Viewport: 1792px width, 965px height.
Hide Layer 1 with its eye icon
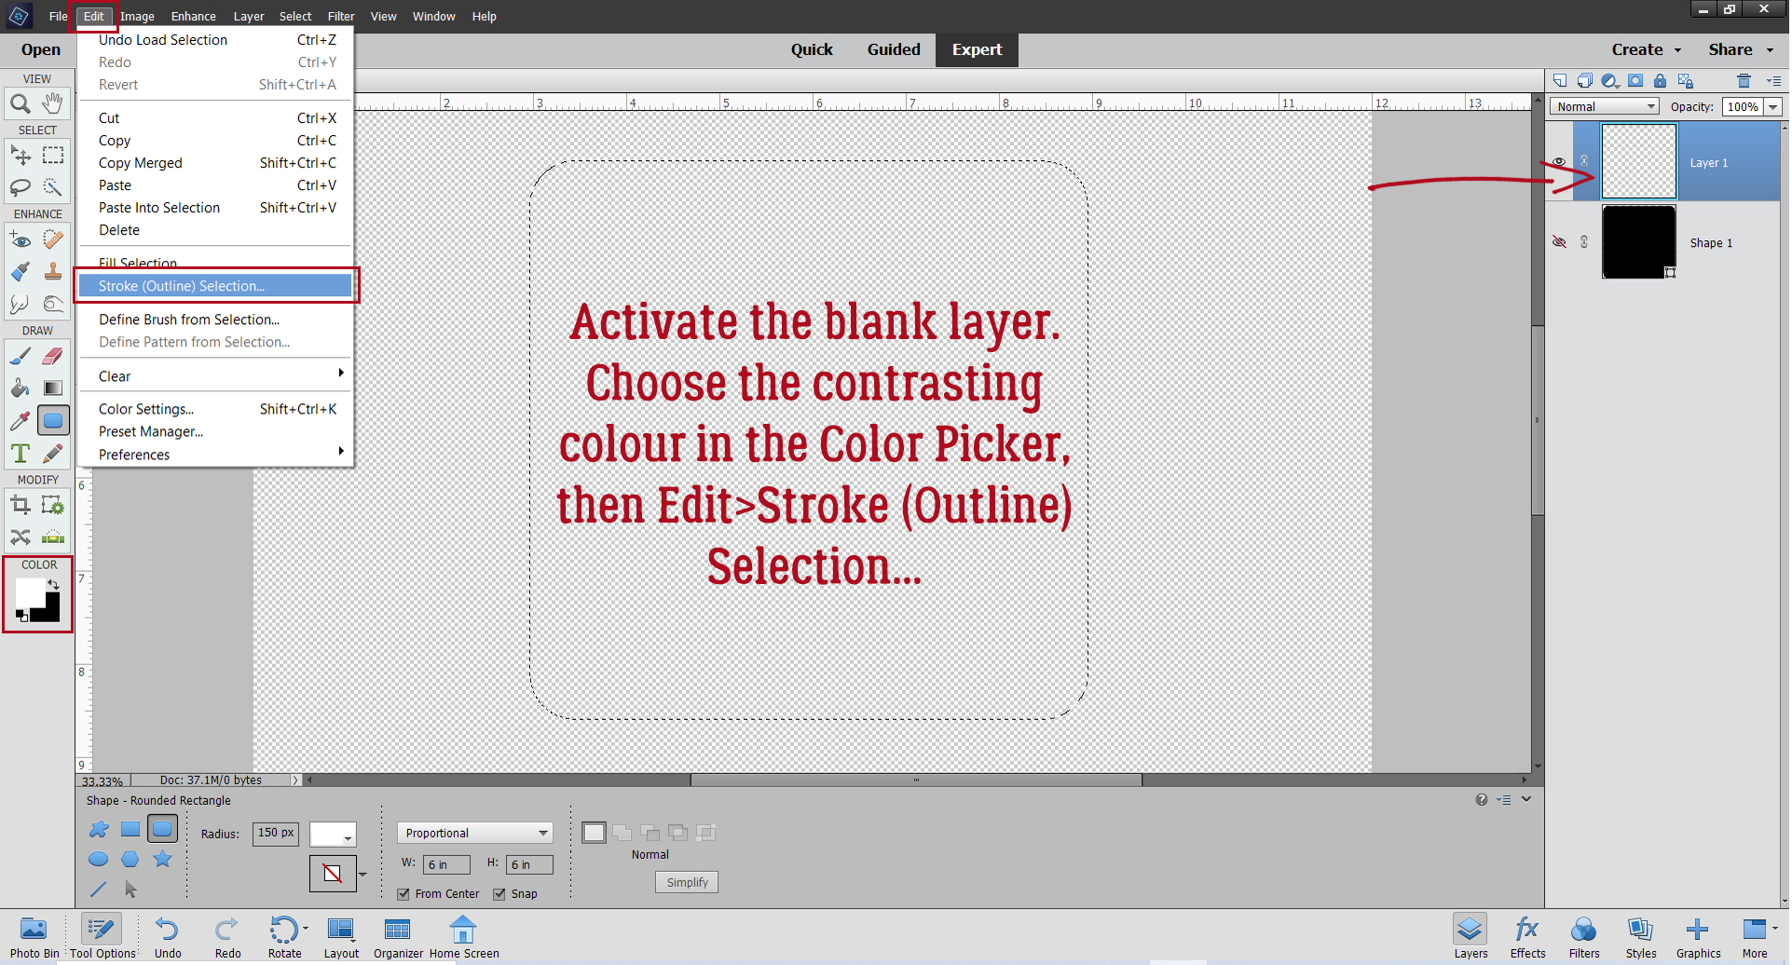(1559, 162)
